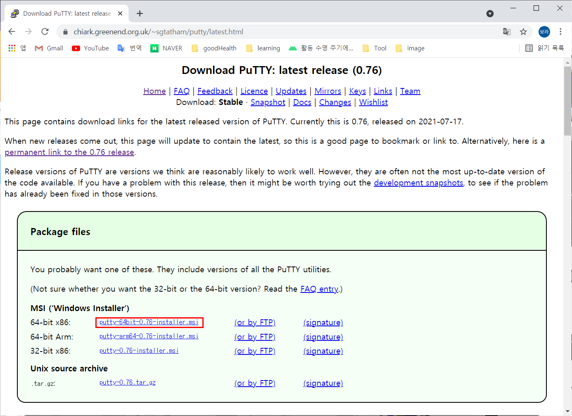Screen dimensions: 572x416
Task: Open Gmail from the bookmarks bar
Action: click(48, 48)
